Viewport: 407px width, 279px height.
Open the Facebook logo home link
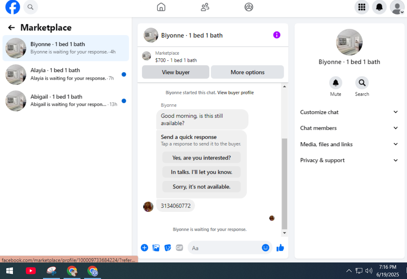click(13, 7)
